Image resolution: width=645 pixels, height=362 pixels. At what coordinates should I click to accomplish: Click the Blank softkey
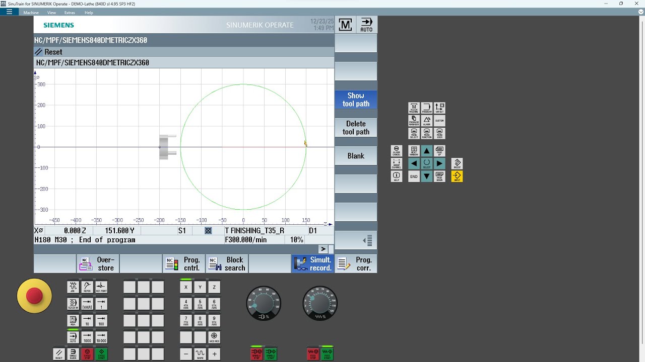[x=356, y=156]
